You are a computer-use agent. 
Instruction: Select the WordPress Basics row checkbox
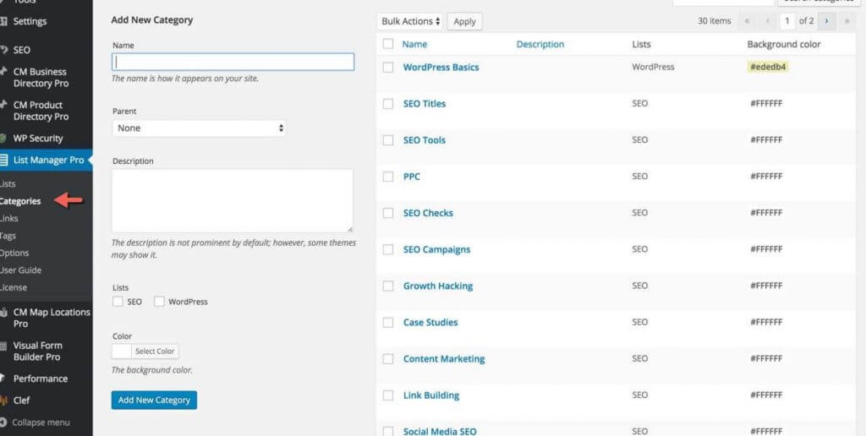[388, 68]
